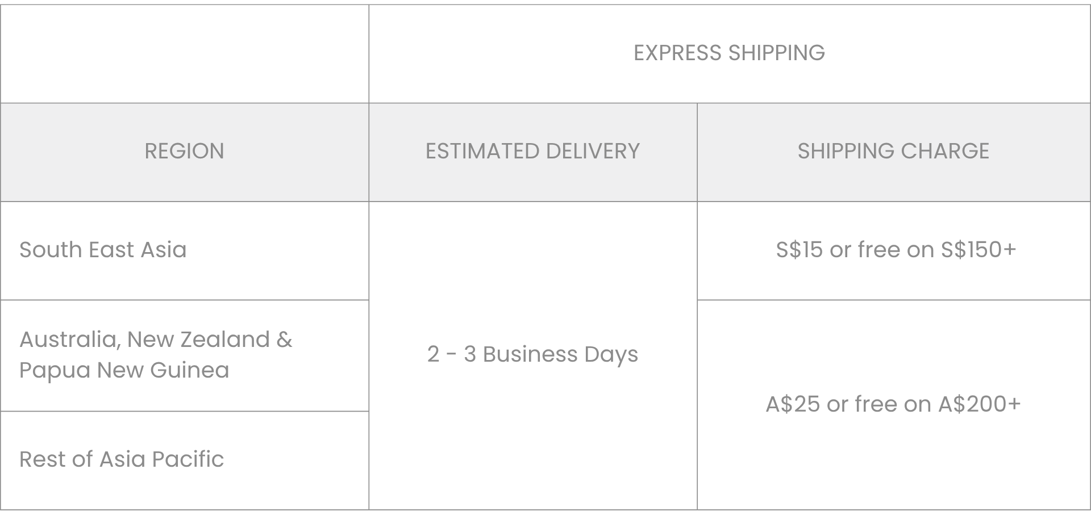Click the word Australia in region list
Viewport: 1091px width, 515px height.
pyautogui.click(x=69, y=340)
